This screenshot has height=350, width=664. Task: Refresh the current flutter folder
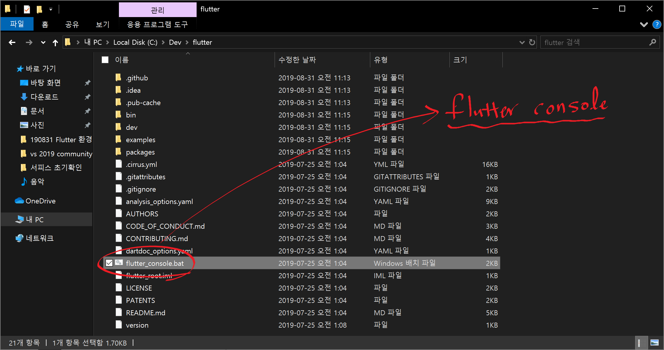(x=532, y=42)
